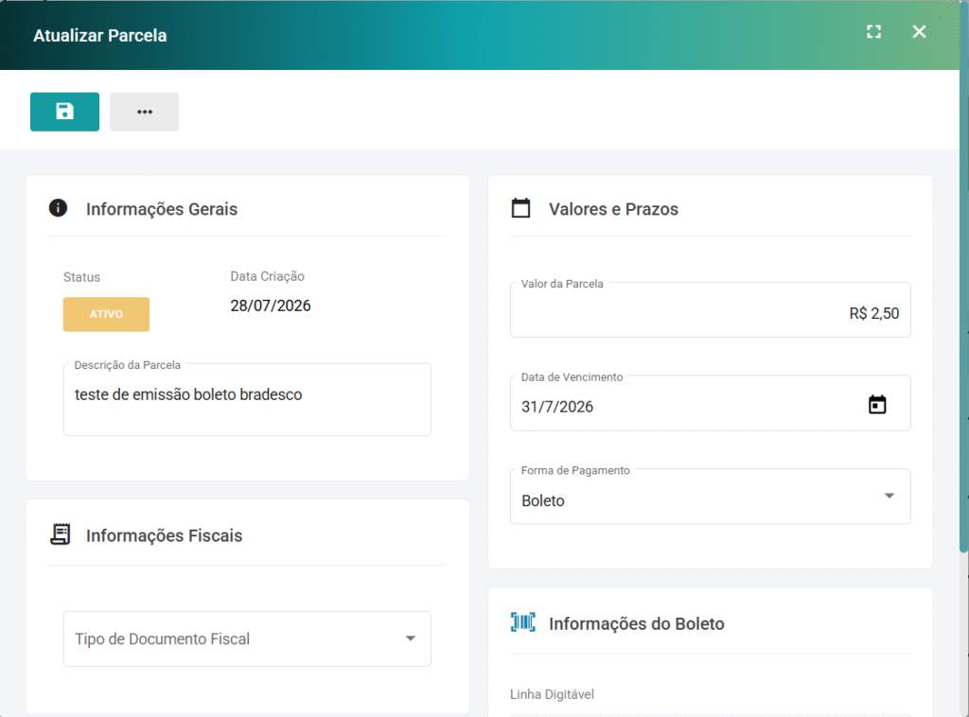This screenshot has height=717, width=969.
Task: Expand the Tipo de Documento Fiscal dropdown
Action: [247, 638]
